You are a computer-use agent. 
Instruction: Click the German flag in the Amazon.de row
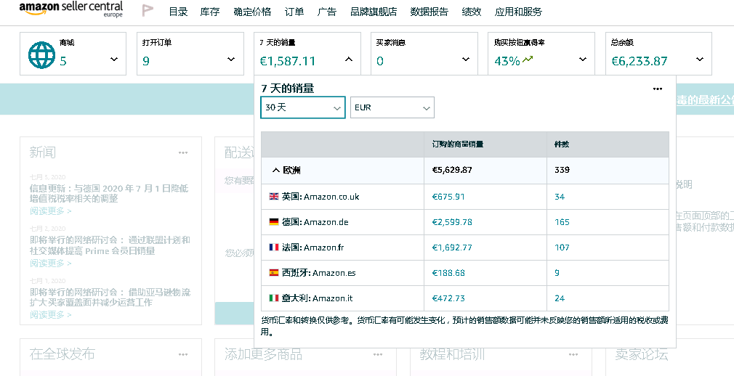pyautogui.click(x=274, y=221)
